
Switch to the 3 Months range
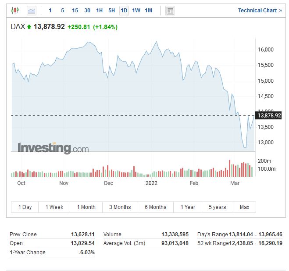(120, 207)
